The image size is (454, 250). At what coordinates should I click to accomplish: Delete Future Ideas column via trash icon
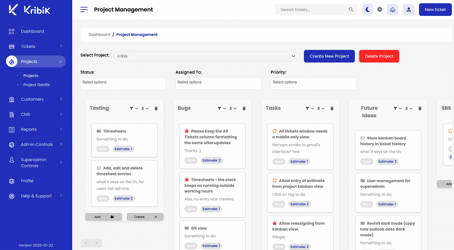point(420,108)
